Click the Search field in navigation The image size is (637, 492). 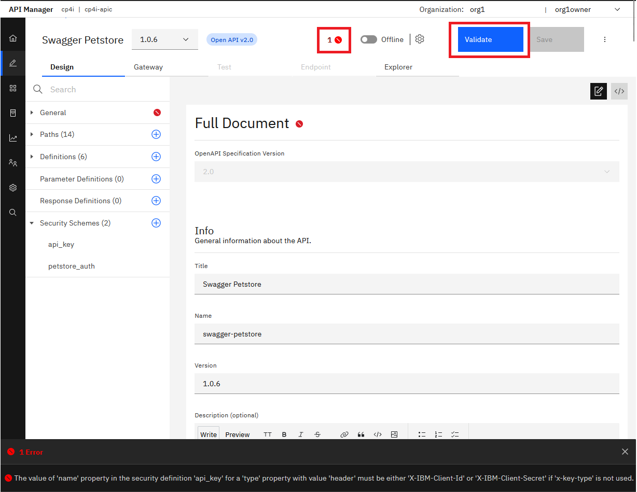click(x=98, y=89)
